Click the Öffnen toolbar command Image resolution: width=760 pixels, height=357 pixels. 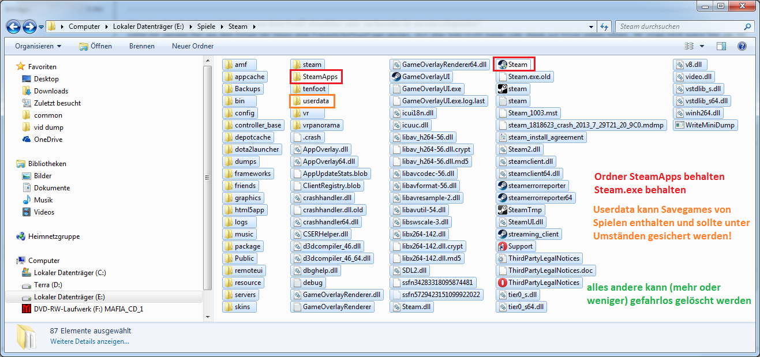[x=96, y=46]
